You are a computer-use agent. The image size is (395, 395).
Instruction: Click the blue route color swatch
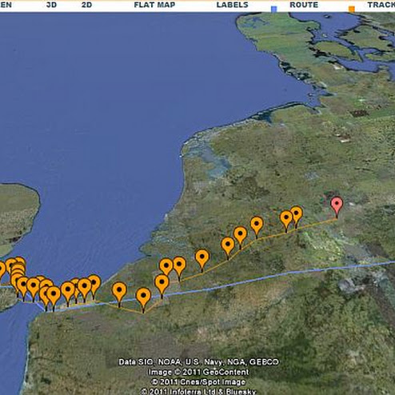point(274,10)
